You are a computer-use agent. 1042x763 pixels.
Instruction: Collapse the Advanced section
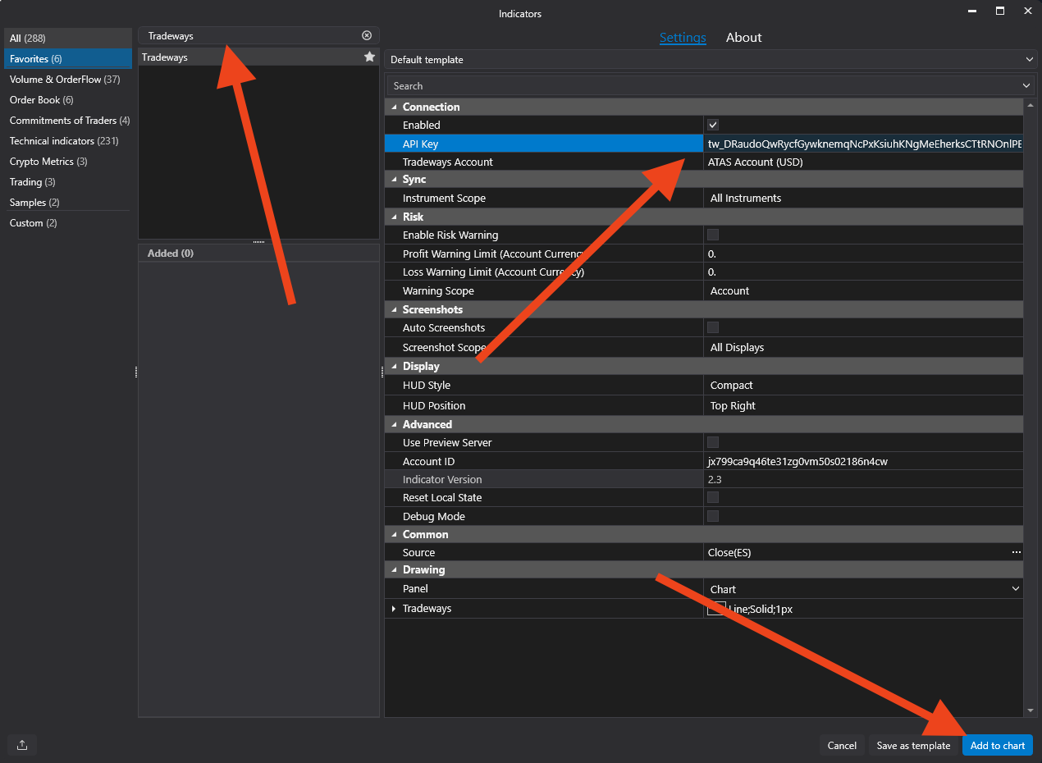(x=394, y=424)
